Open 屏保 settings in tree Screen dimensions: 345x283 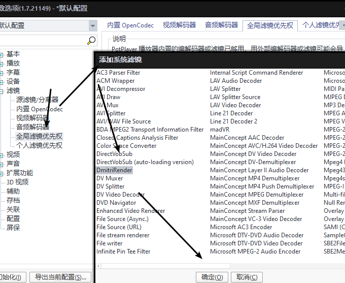coord(13,228)
